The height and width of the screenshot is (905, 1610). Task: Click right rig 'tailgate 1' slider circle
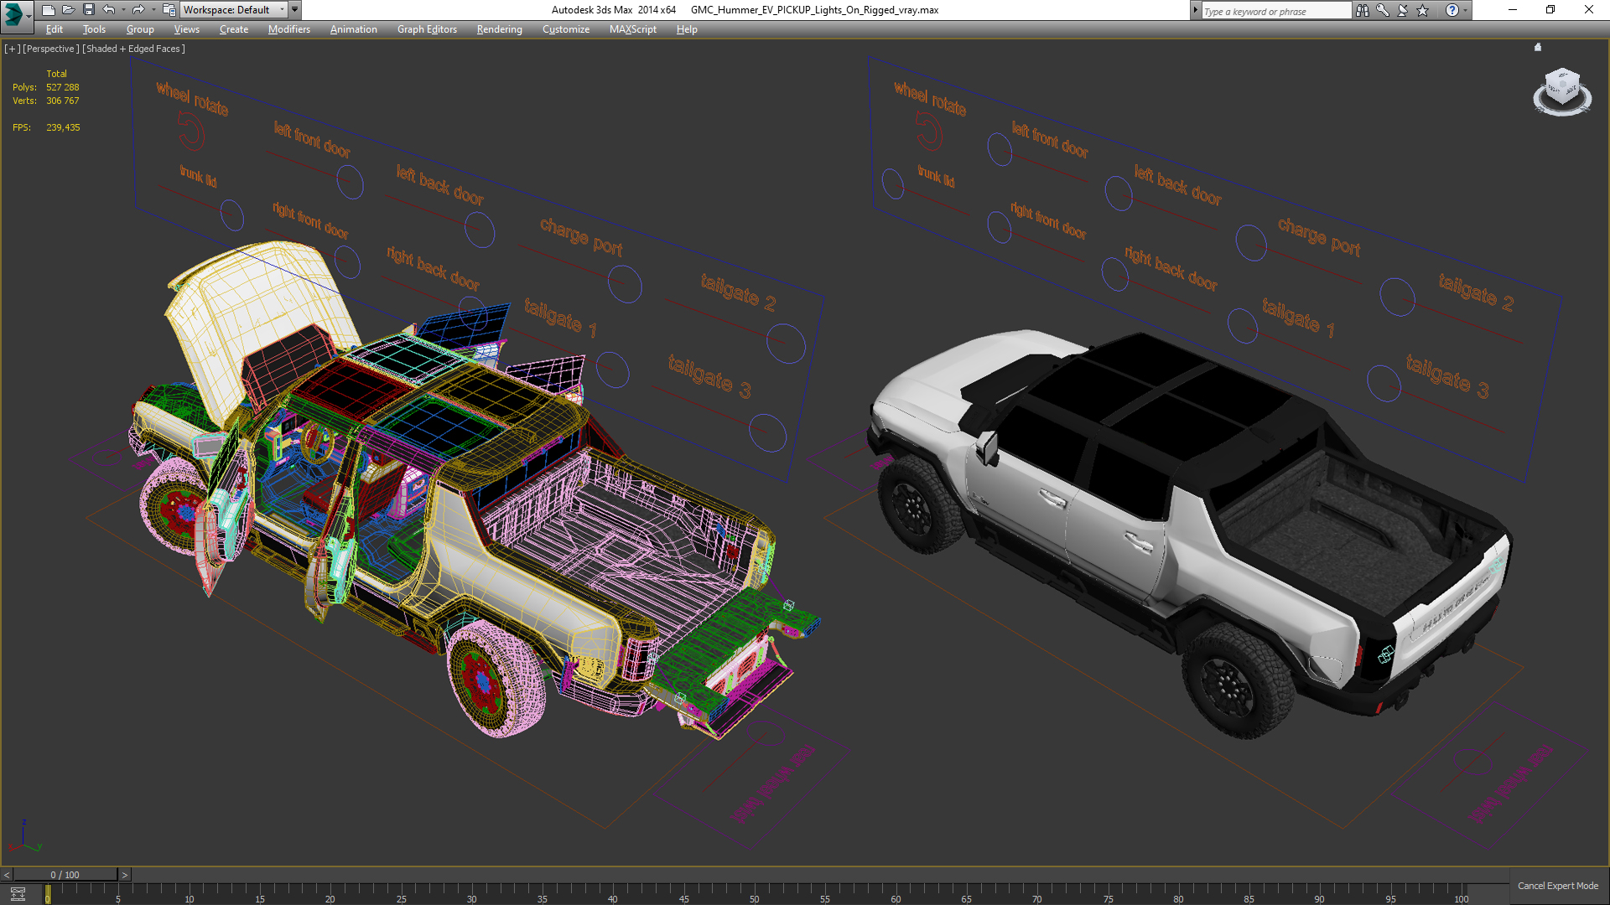point(1243,325)
